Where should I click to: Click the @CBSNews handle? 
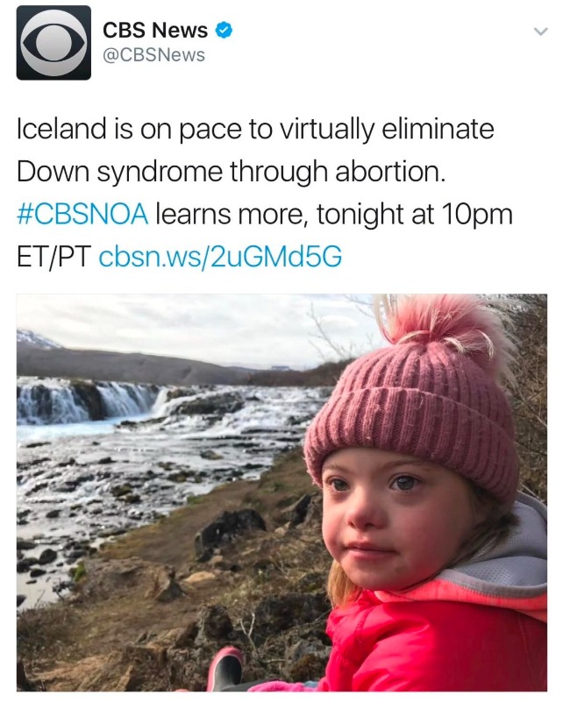pyautogui.click(x=153, y=55)
